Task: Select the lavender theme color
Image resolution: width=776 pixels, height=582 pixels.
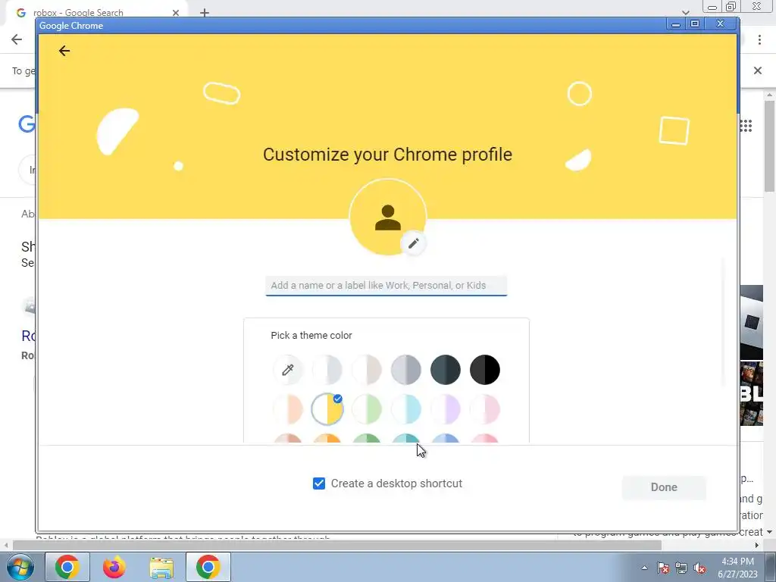Action: point(446,409)
